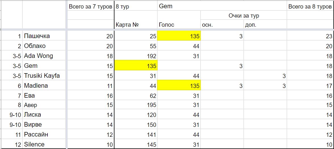This screenshot has height=149, width=334.
Task: Select Пашечка's final total cell 23
Action: pos(310,36)
